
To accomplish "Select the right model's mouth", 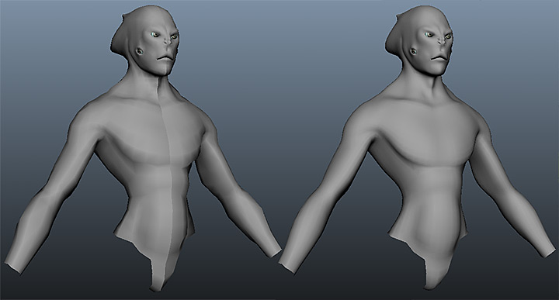I will 440,57.
